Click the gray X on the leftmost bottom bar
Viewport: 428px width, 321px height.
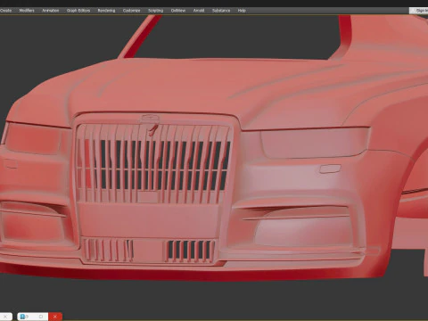(x=5, y=317)
